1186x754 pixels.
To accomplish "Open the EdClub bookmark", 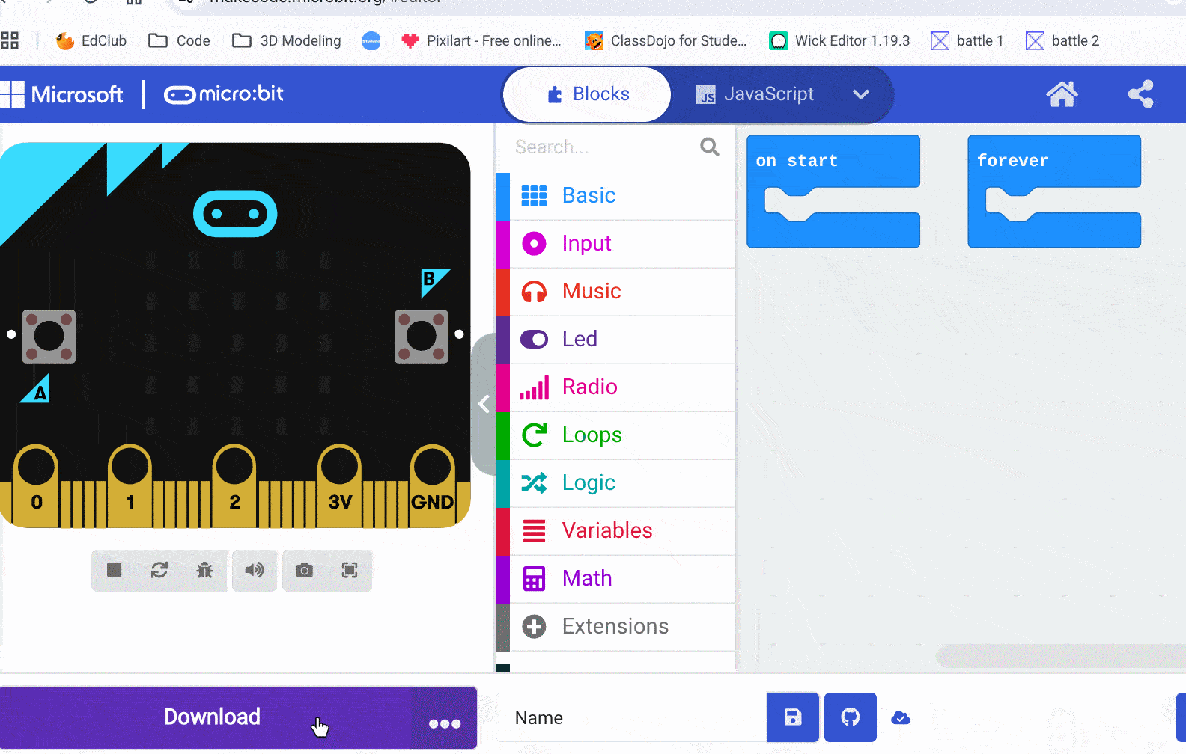I will [x=91, y=40].
